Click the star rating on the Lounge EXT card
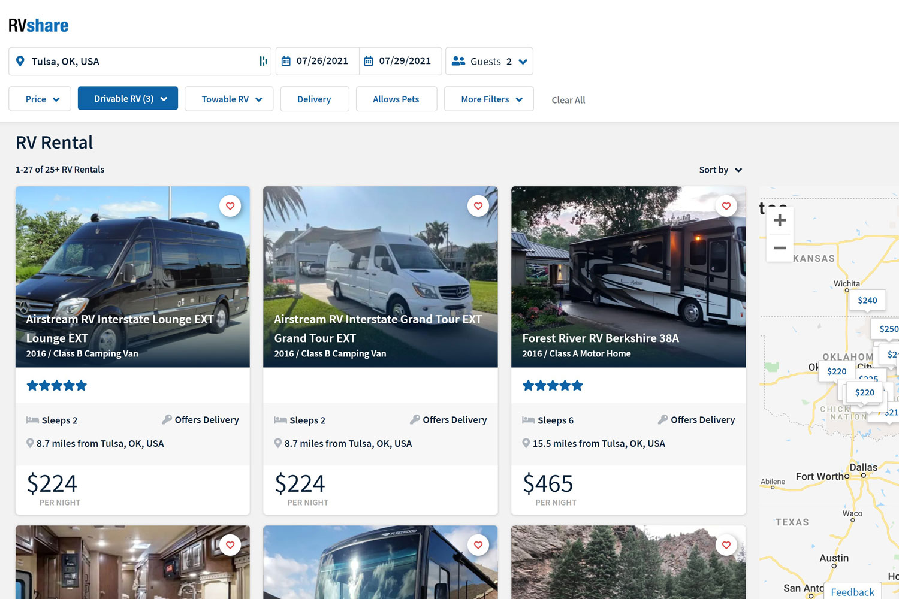 57,385
